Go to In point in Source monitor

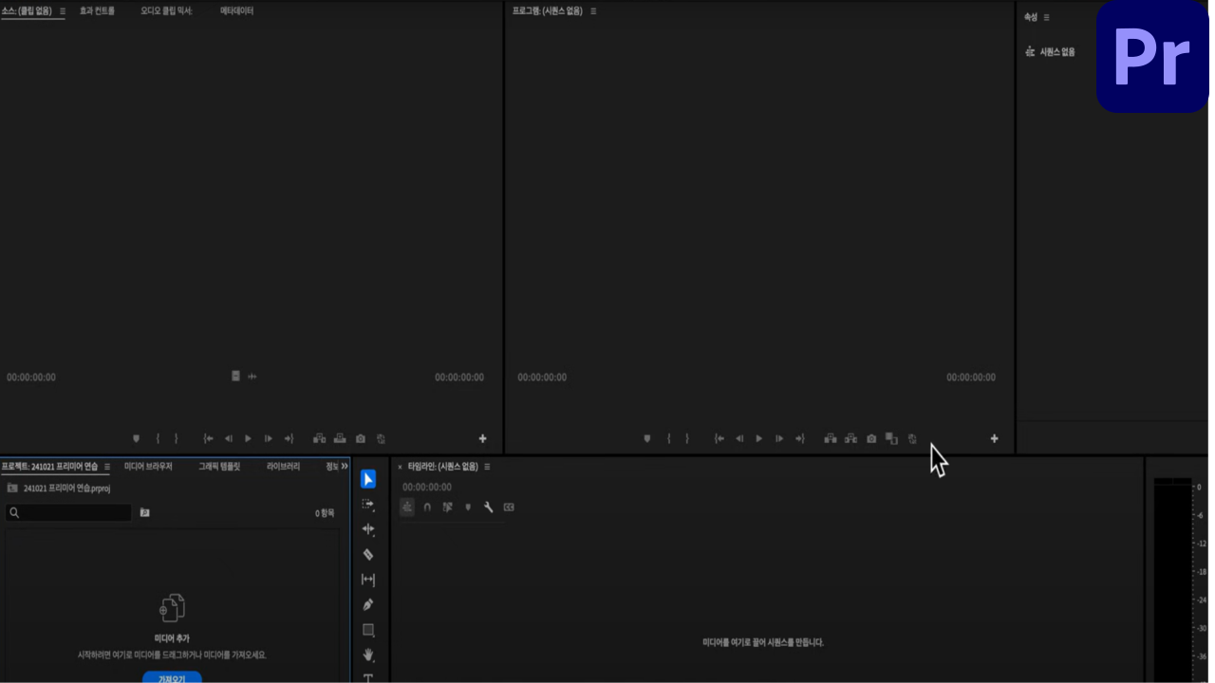(209, 438)
